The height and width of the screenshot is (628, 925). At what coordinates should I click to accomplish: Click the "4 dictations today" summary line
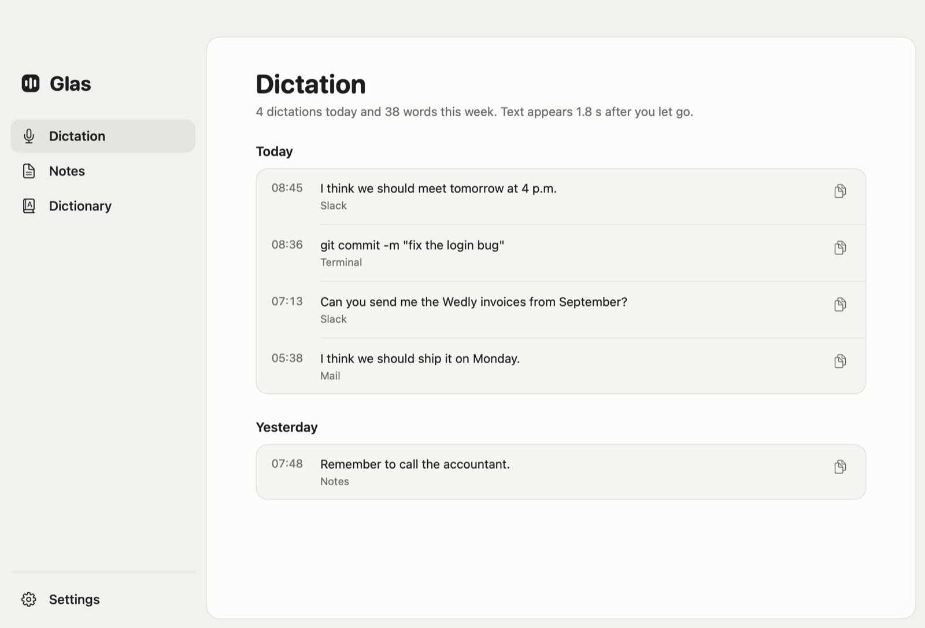tap(474, 112)
